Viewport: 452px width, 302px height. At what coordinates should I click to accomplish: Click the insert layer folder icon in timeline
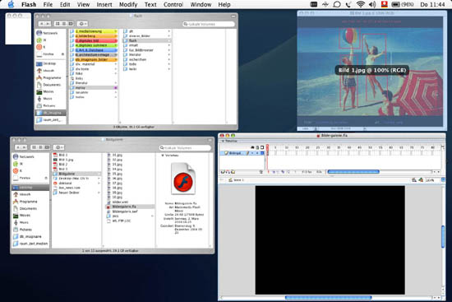coord(233,172)
